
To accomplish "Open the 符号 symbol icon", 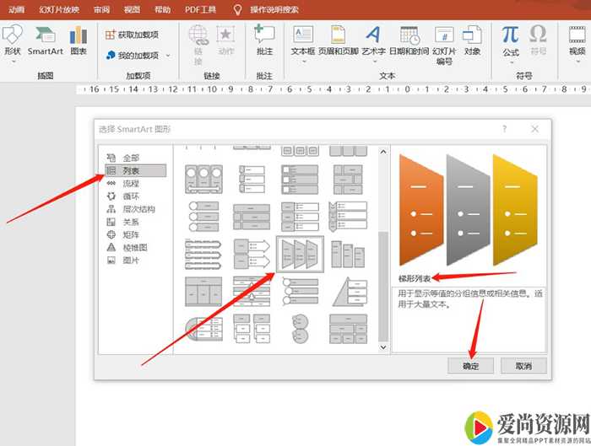I will click(x=538, y=40).
